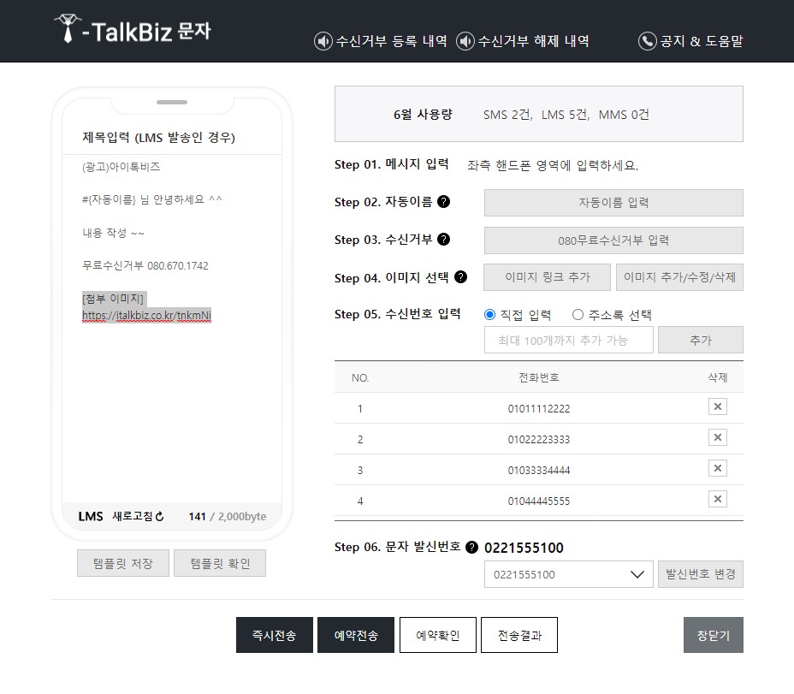The image size is (794, 694).
Task: Click the 전화번호 column header
Action: [x=539, y=377]
